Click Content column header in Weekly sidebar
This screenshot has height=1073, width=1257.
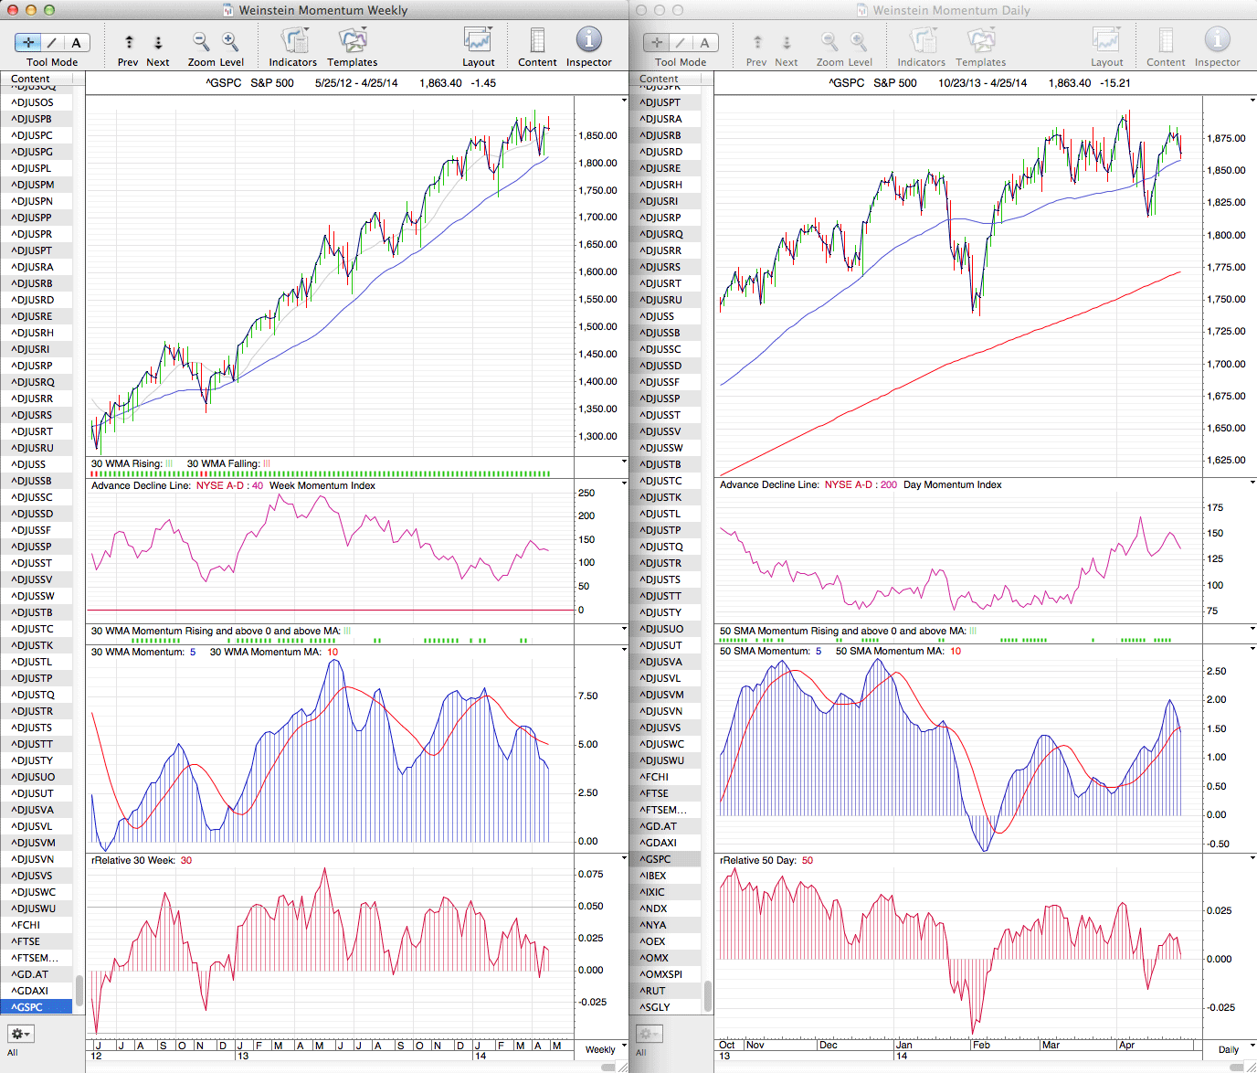[37, 79]
